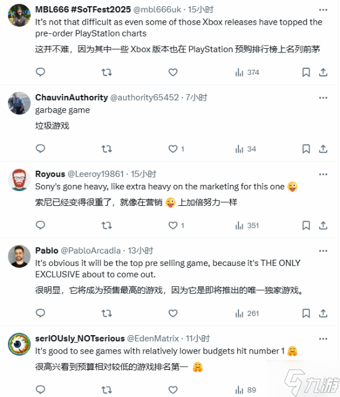Retweet ChauvinAuthority's garbage game post
340x397 pixels.
point(106,149)
